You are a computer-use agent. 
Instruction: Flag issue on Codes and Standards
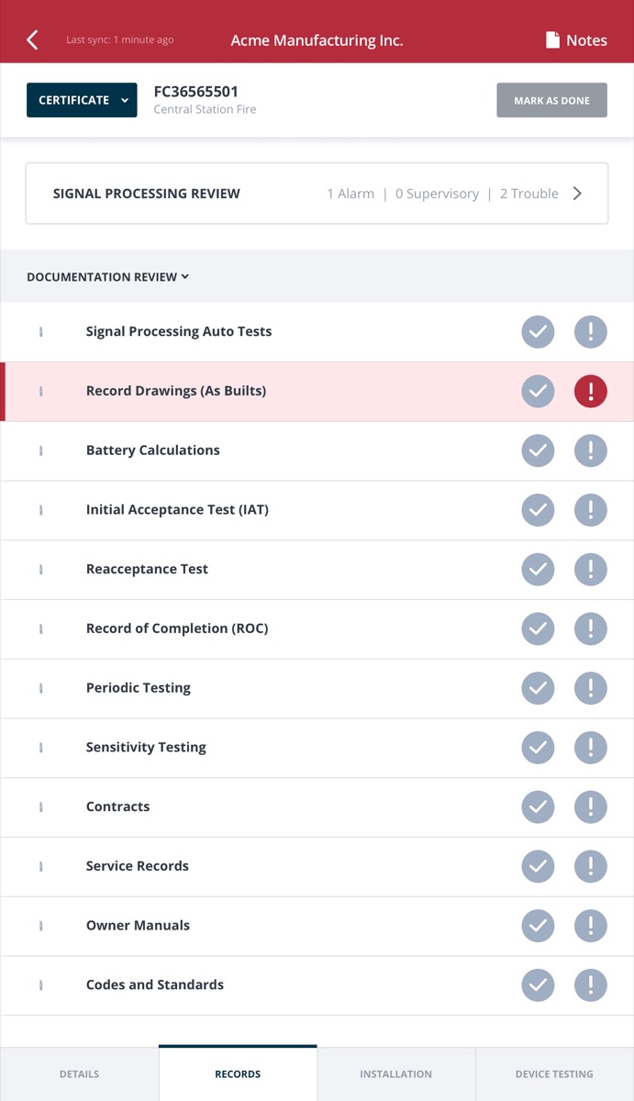591,985
